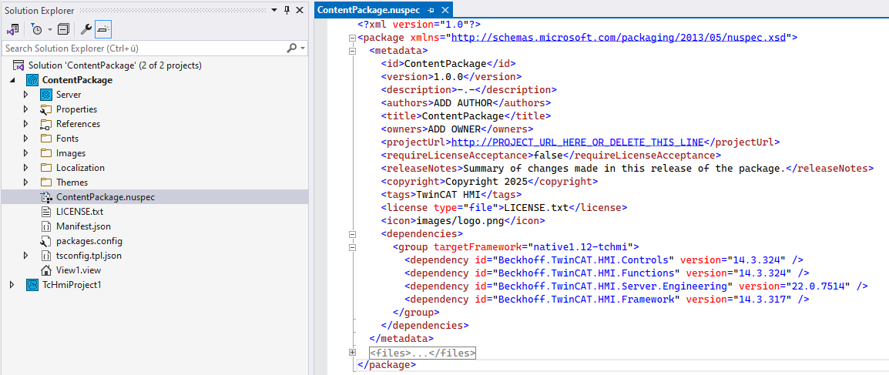
Task: Toggle Preview Selected Items button
Action: point(103,29)
